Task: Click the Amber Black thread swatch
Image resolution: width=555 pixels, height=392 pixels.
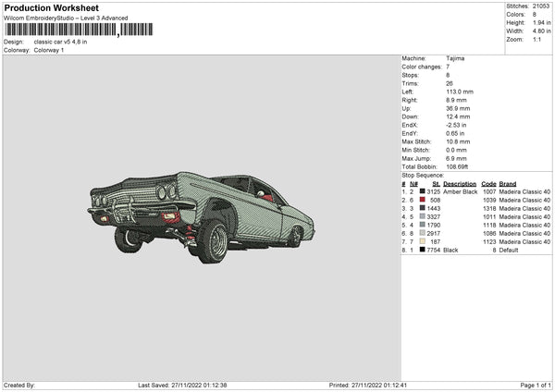Action: point(423,191)
